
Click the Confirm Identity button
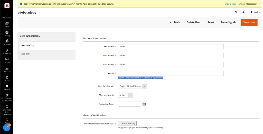point(127,123)
